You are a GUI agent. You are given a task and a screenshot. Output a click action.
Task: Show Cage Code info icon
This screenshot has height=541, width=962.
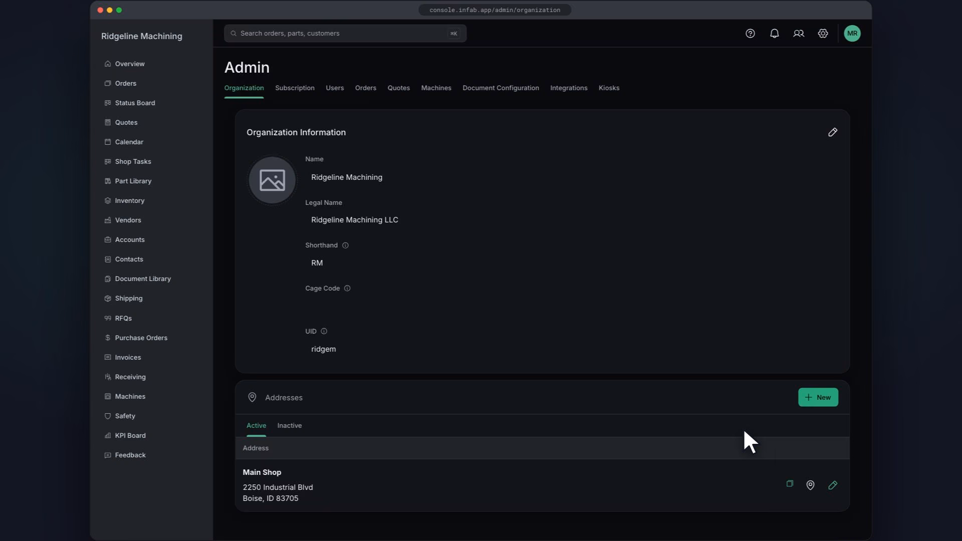[347, 289]
